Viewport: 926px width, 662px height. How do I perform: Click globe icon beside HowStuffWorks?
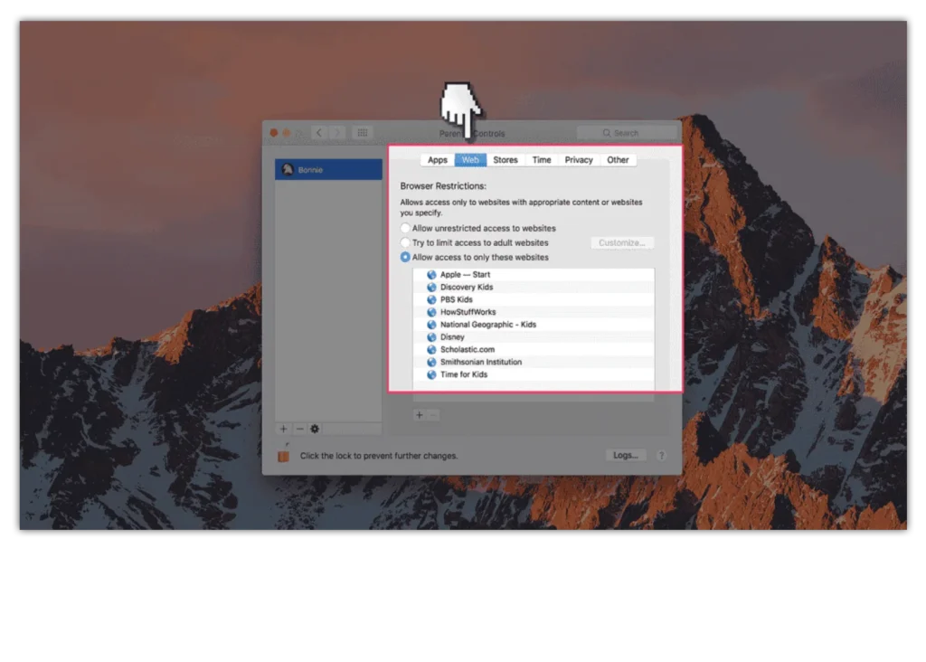[431, 312]
